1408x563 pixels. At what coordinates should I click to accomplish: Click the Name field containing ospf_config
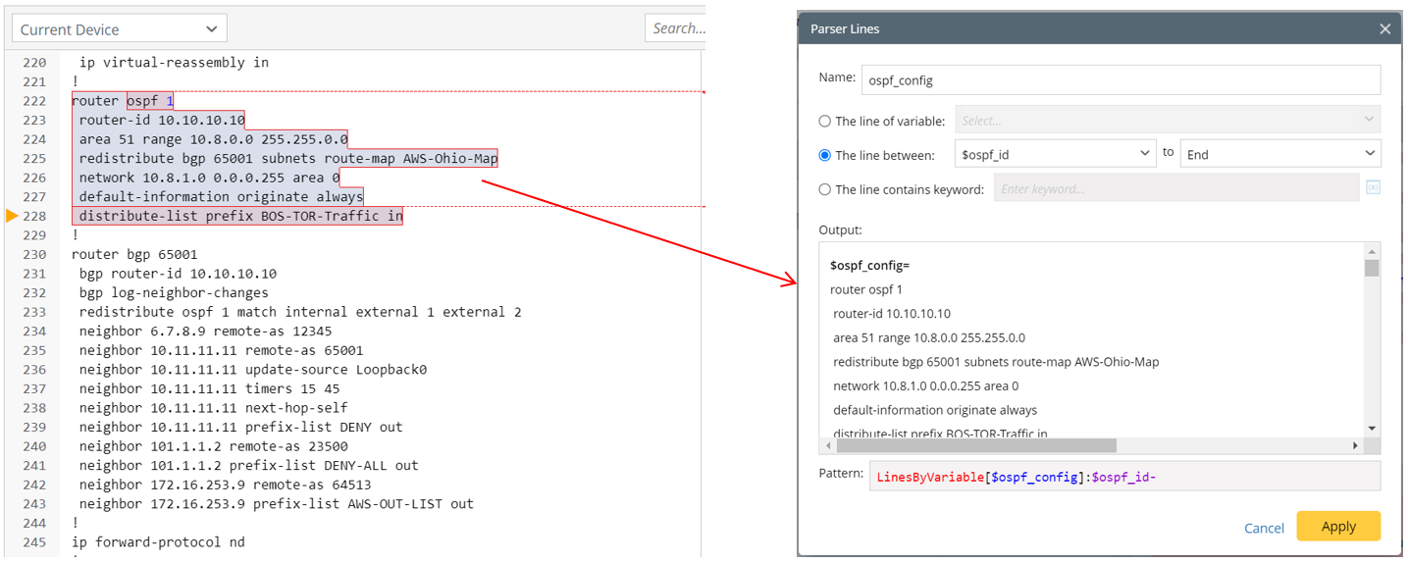coord(1121,79)
